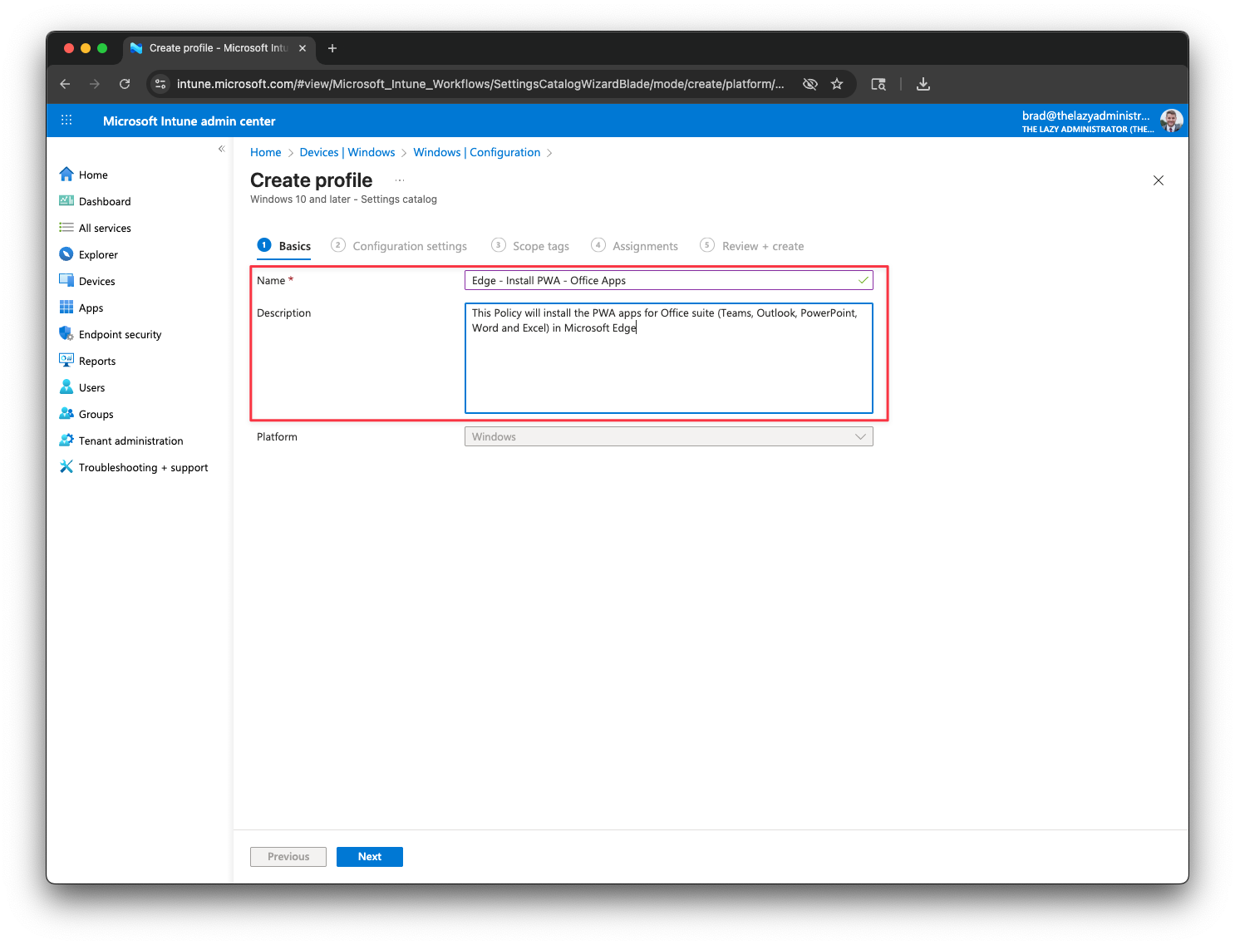The height and width of the screenshot is (945, 1235).
Task: Switch to Assignments step
Action: pyautogui.click(x=634, y=246)
